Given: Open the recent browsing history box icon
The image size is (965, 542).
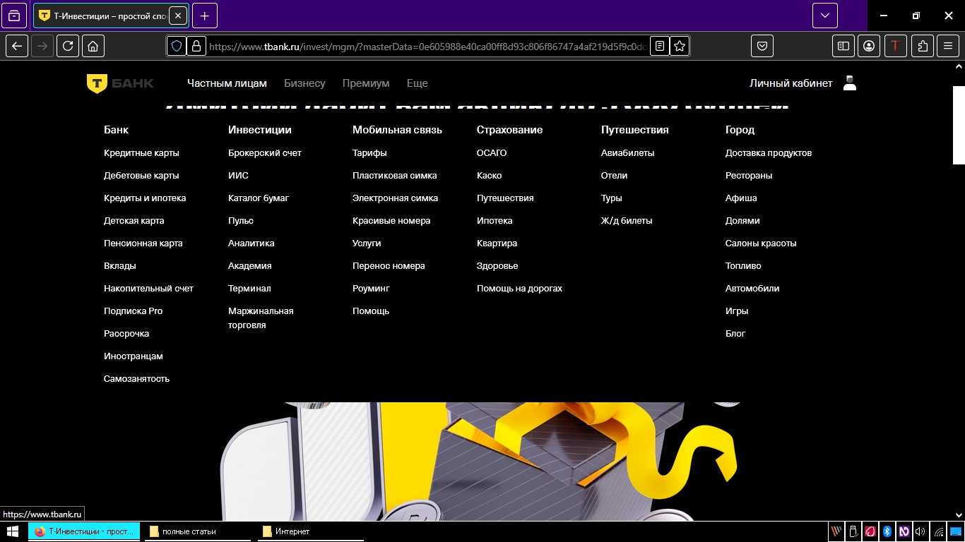Looking at the screenshot, I should (x=14, y=16).
